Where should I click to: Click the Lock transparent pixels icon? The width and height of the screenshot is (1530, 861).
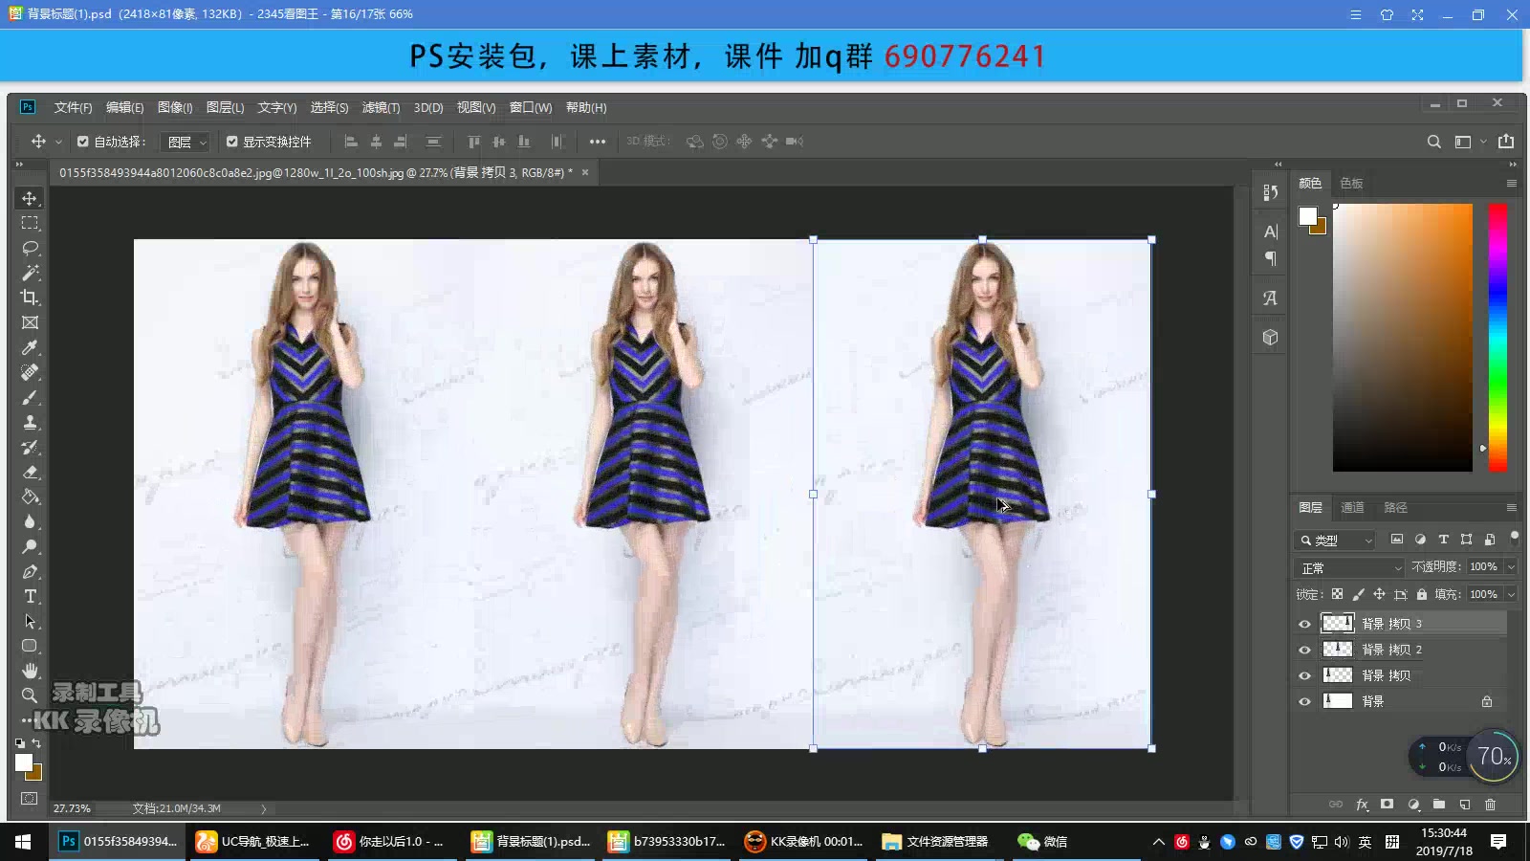tap(1338, 593)
